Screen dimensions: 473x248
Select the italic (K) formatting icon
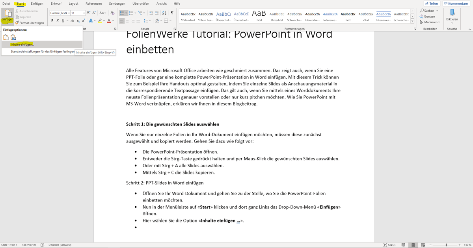[x=58, y=20]
